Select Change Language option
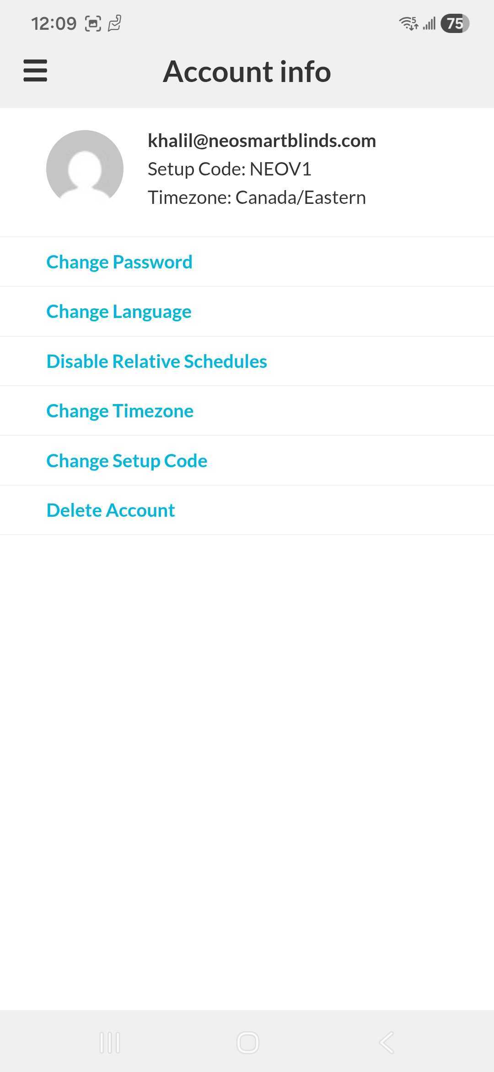The height and width of the screenshot is (1072, 494). [x=119, y=312]
